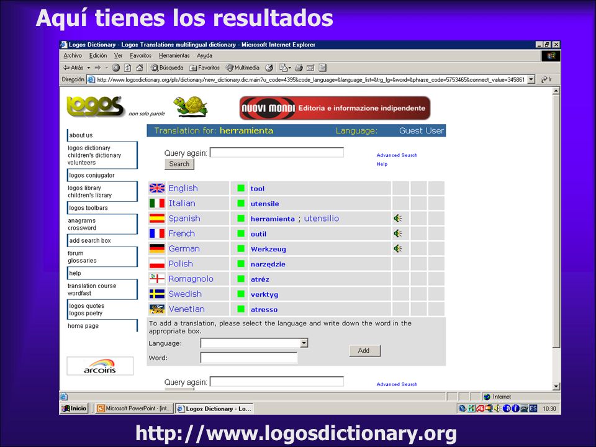
Task: Open 'add search box' sidebar link
Action: click(89, 241)
